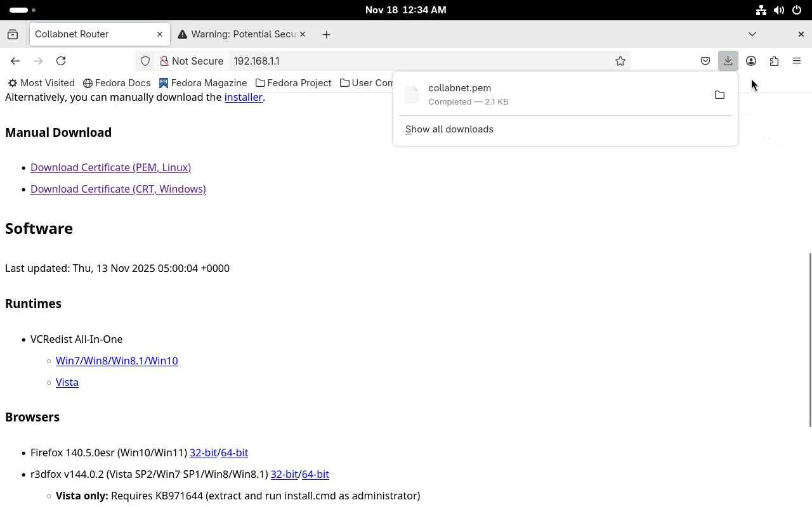The image size is (812, 507).
Task: Click the Runtimes heading
Action: 33,304
